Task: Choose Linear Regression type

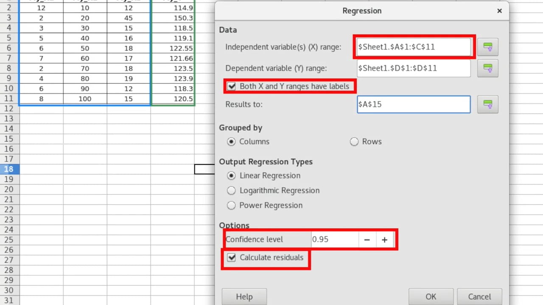Action: (x=263, y=176)
